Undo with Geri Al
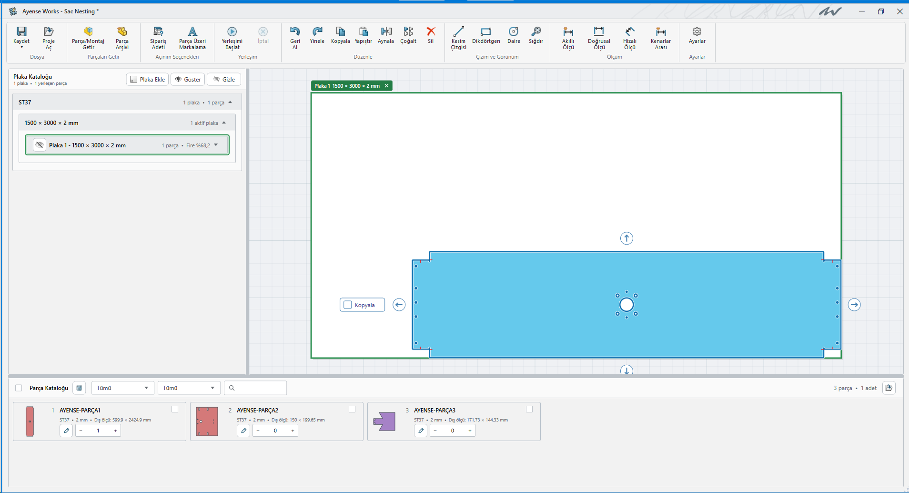This screenshot has height=493, width=909. pyautogui.click(x=295, y=38)
